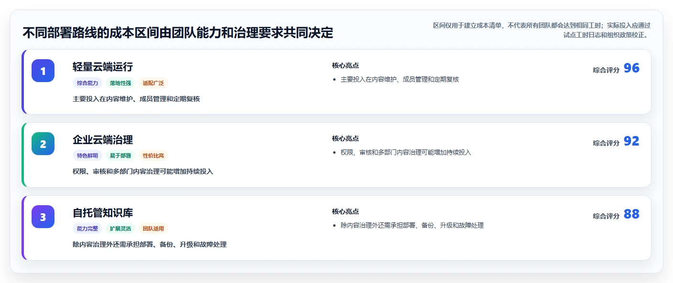
Task: Click the top-right note beginning 区间仅用于建立成本清单
Action: coord(542,30)
